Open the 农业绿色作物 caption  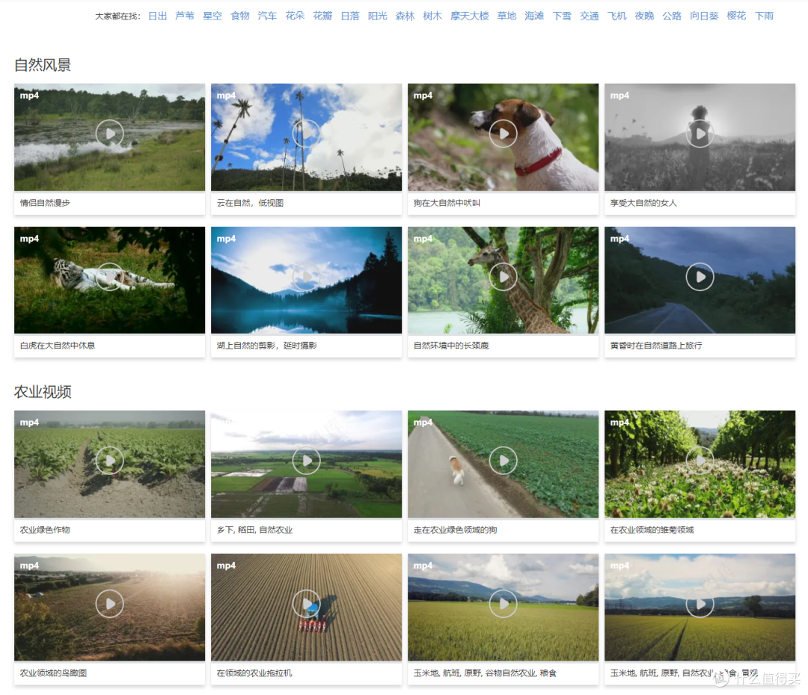point(45,530)
